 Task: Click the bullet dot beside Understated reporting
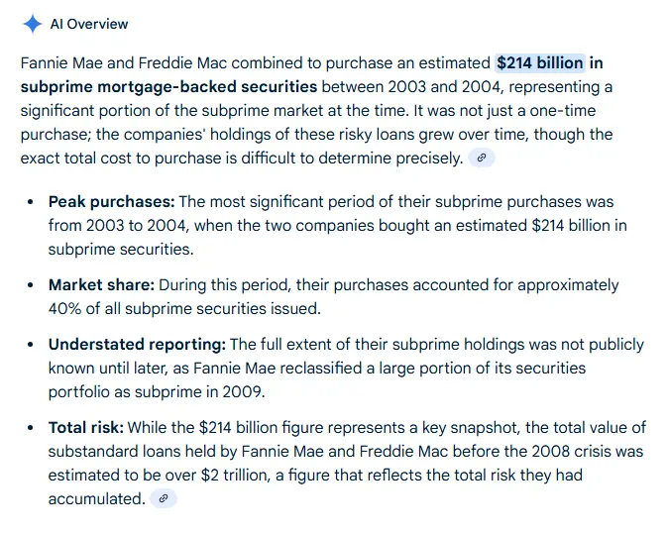pyautogui.click(x=29, y=345)
